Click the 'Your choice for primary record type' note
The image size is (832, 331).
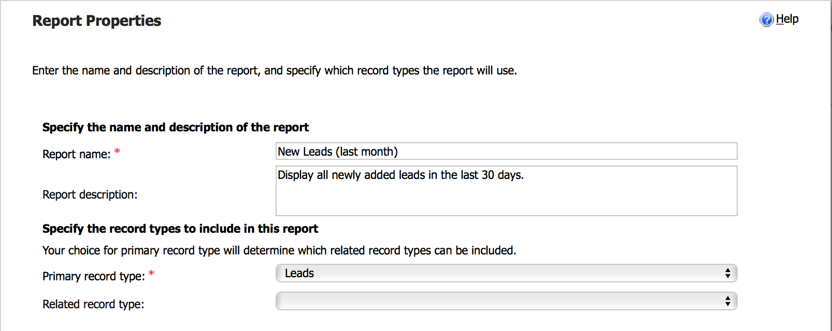(279, 250)
